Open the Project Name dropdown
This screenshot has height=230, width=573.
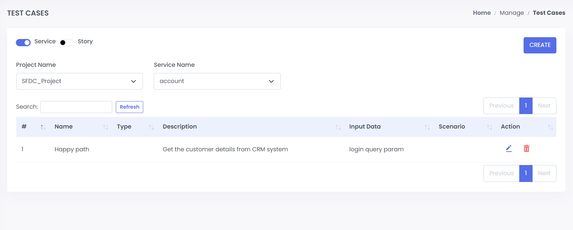(x=79, y=81)
